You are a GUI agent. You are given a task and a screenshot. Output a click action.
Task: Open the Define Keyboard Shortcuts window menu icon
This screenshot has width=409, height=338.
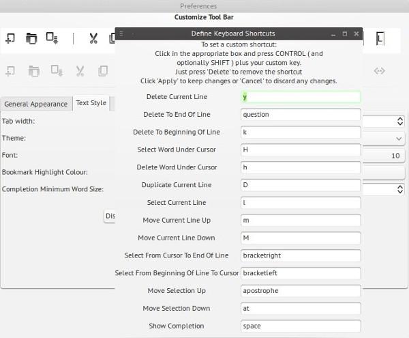[x=121, y=33]
